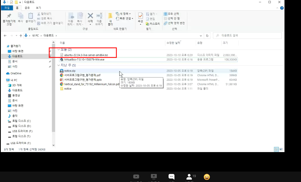Select the ubuntu-22.04.3-live-server-amd64.iso file
Image resolution: width=301 pixels, height=182 pixels.
point(86,55)
